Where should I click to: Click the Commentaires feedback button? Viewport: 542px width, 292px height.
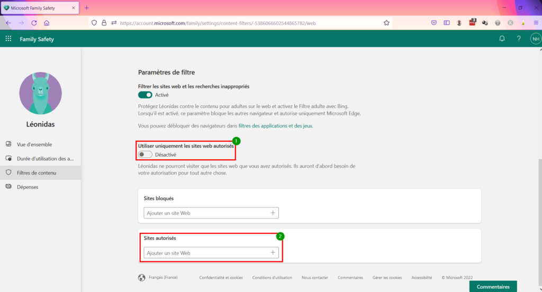pyautogui.click(x=493, y=287)
